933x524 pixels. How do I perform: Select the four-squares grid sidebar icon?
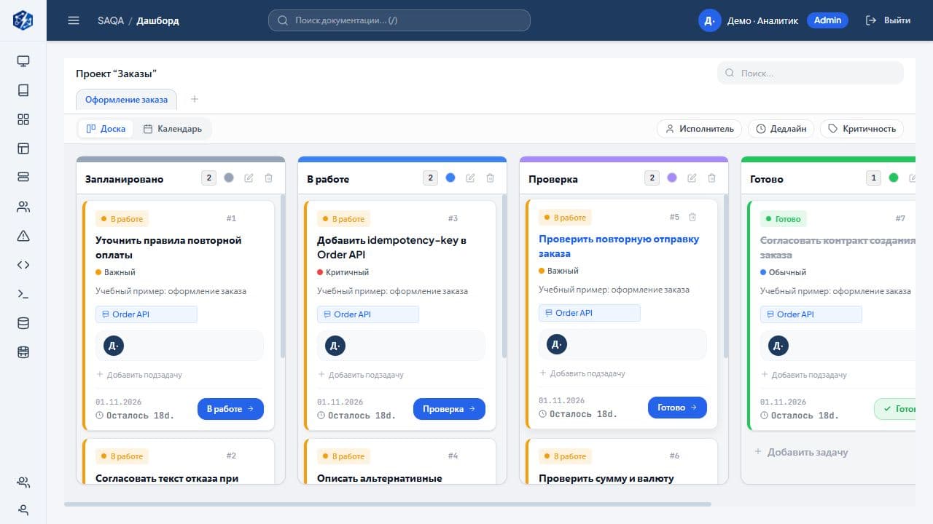coord(23,119)
